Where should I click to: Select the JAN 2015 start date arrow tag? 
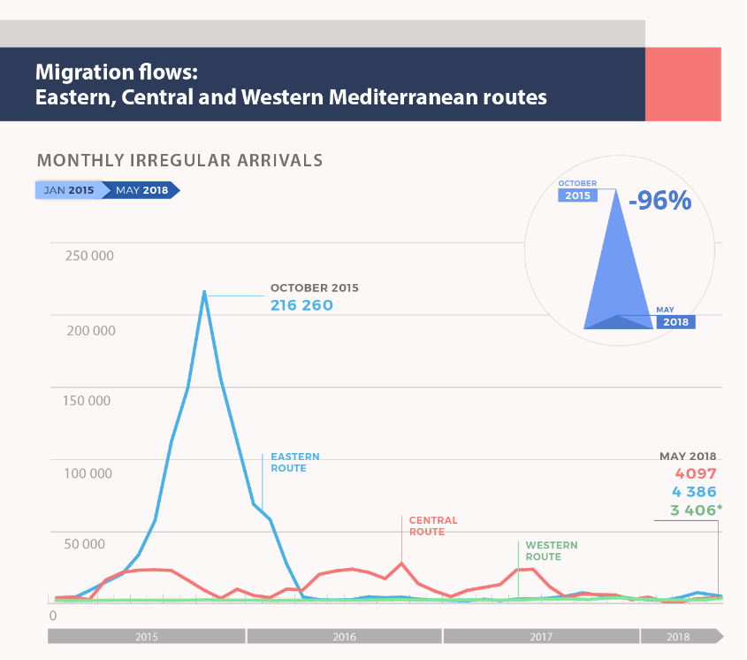[68, 190]
